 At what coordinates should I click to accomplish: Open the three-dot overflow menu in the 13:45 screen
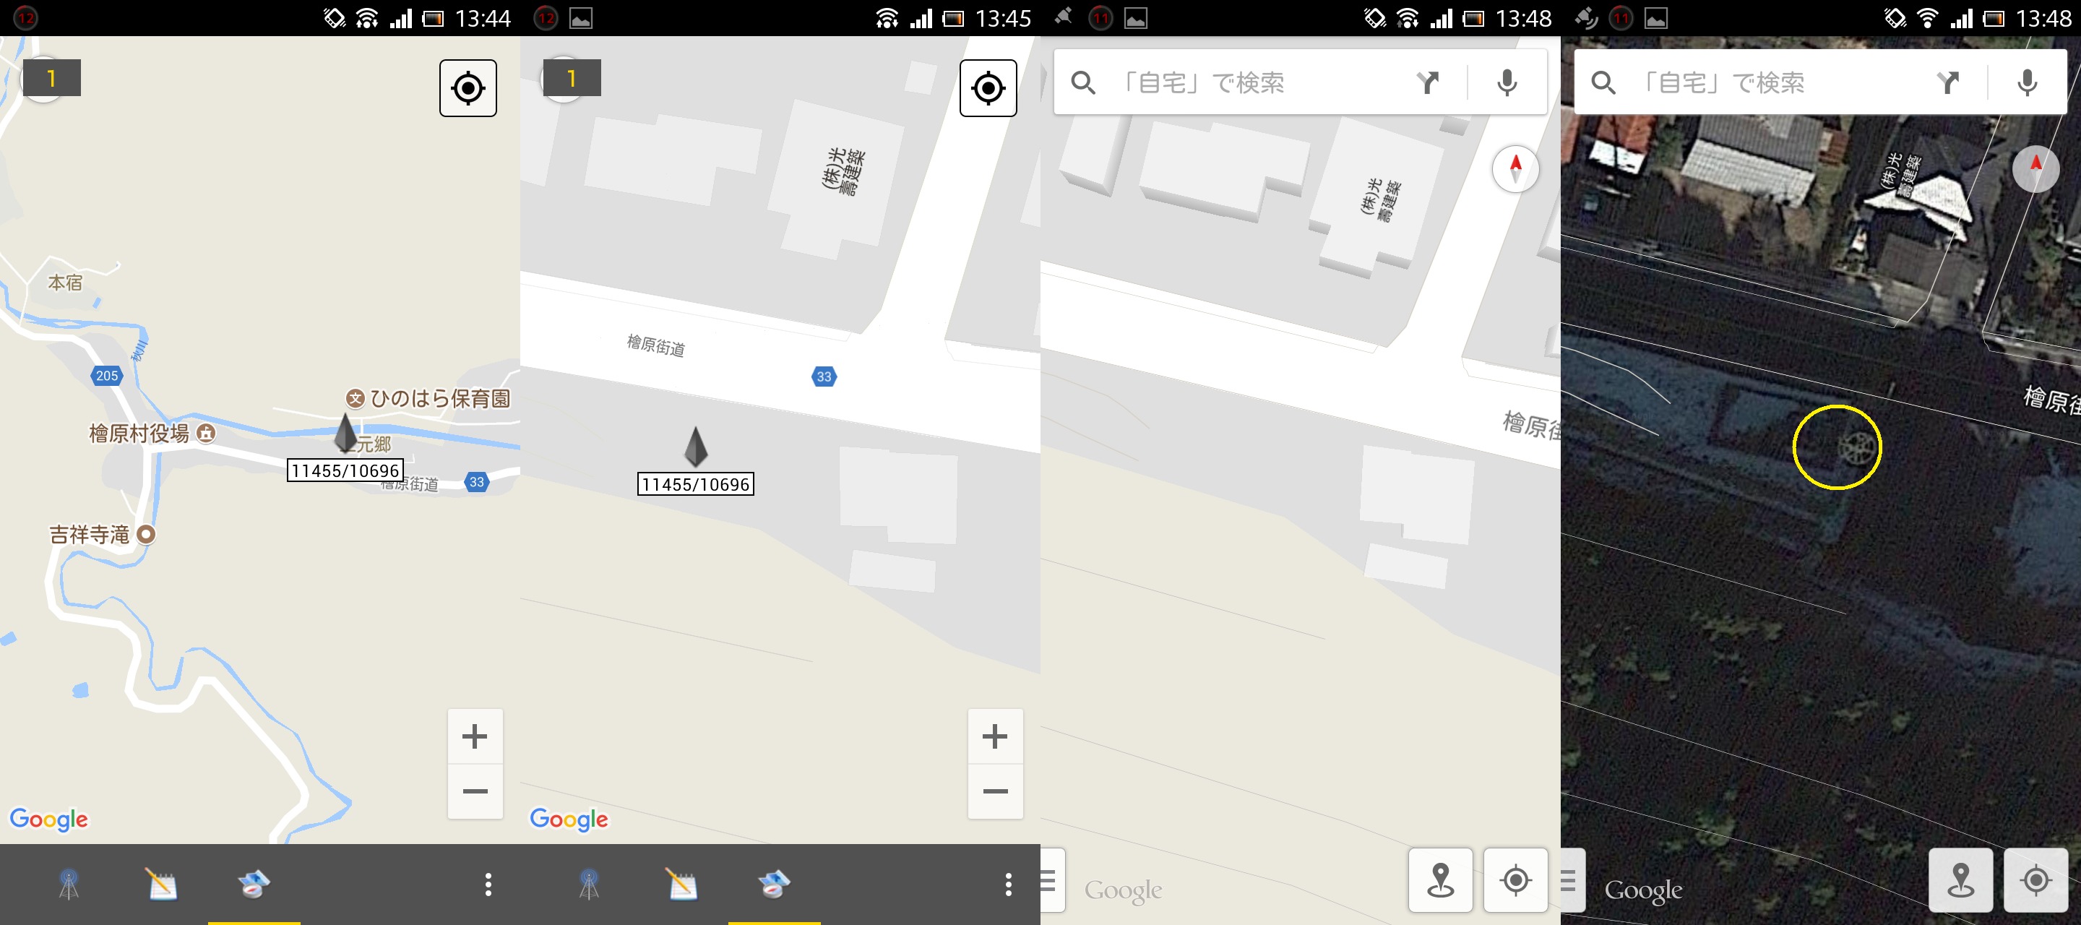[x=1008, y=884]
